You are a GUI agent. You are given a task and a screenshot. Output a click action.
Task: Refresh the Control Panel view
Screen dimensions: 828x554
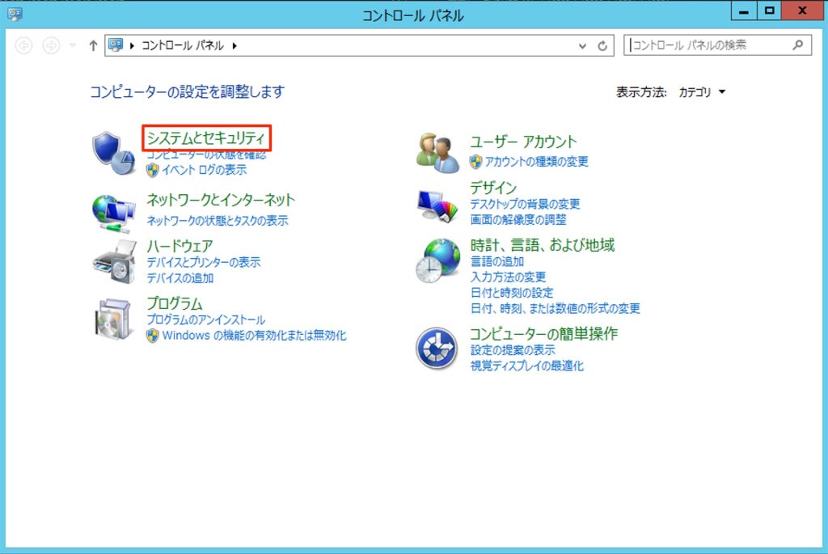(602, 45)
